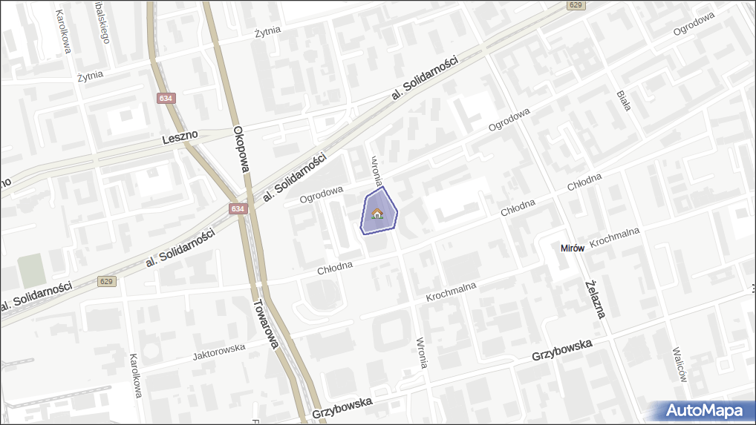Click the 629 badge on al. Solidarności
Image resolution: width=756 pixels, height=425 pixels.
pyautogui.click(x=106, y=281)
